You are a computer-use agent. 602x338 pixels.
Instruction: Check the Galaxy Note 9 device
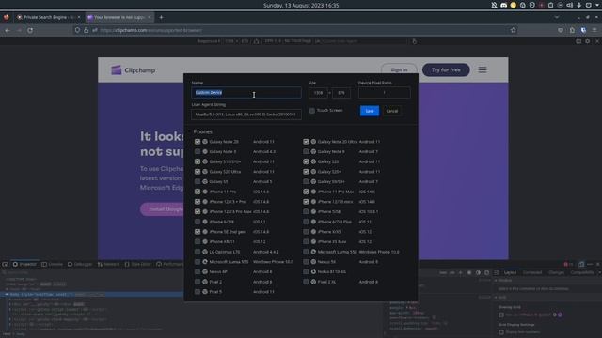point(306,152)
